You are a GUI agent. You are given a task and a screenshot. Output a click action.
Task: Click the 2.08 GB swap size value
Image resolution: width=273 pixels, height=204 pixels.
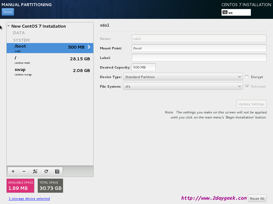pyautogui.click(x=81, y=70)
